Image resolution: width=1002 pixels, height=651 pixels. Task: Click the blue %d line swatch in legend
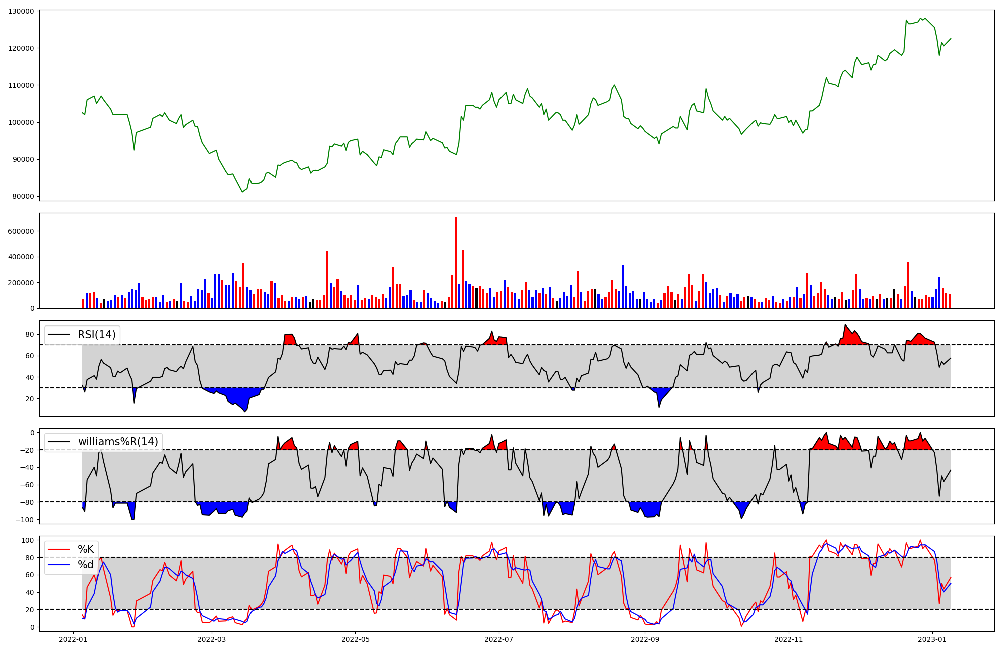click(60, 565)
